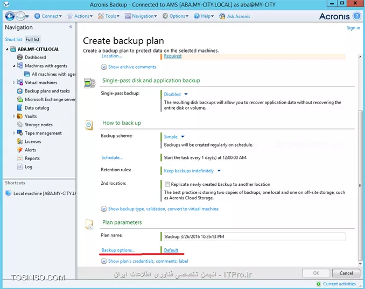Click the Sign in link
365x289 pixels.
pyautogui.click(x=353, y=27)
